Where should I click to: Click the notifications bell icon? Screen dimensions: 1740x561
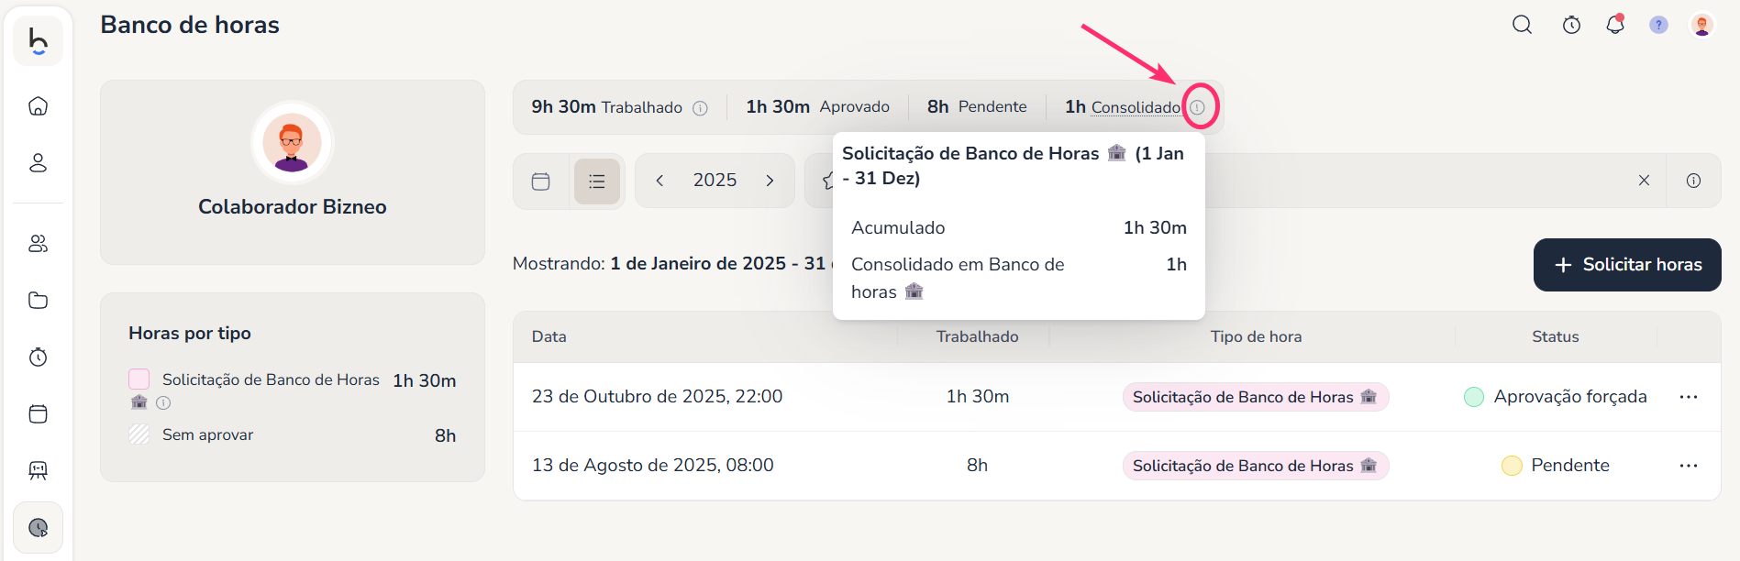[x=1615, y=25]
